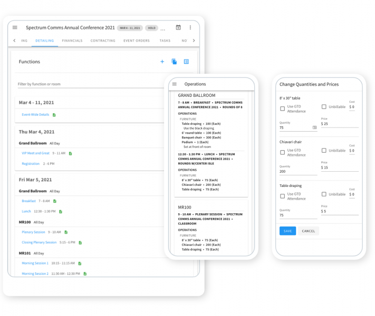Open the VIP Meet and Greet function link

pyautogui.click(x=35, y=153)
